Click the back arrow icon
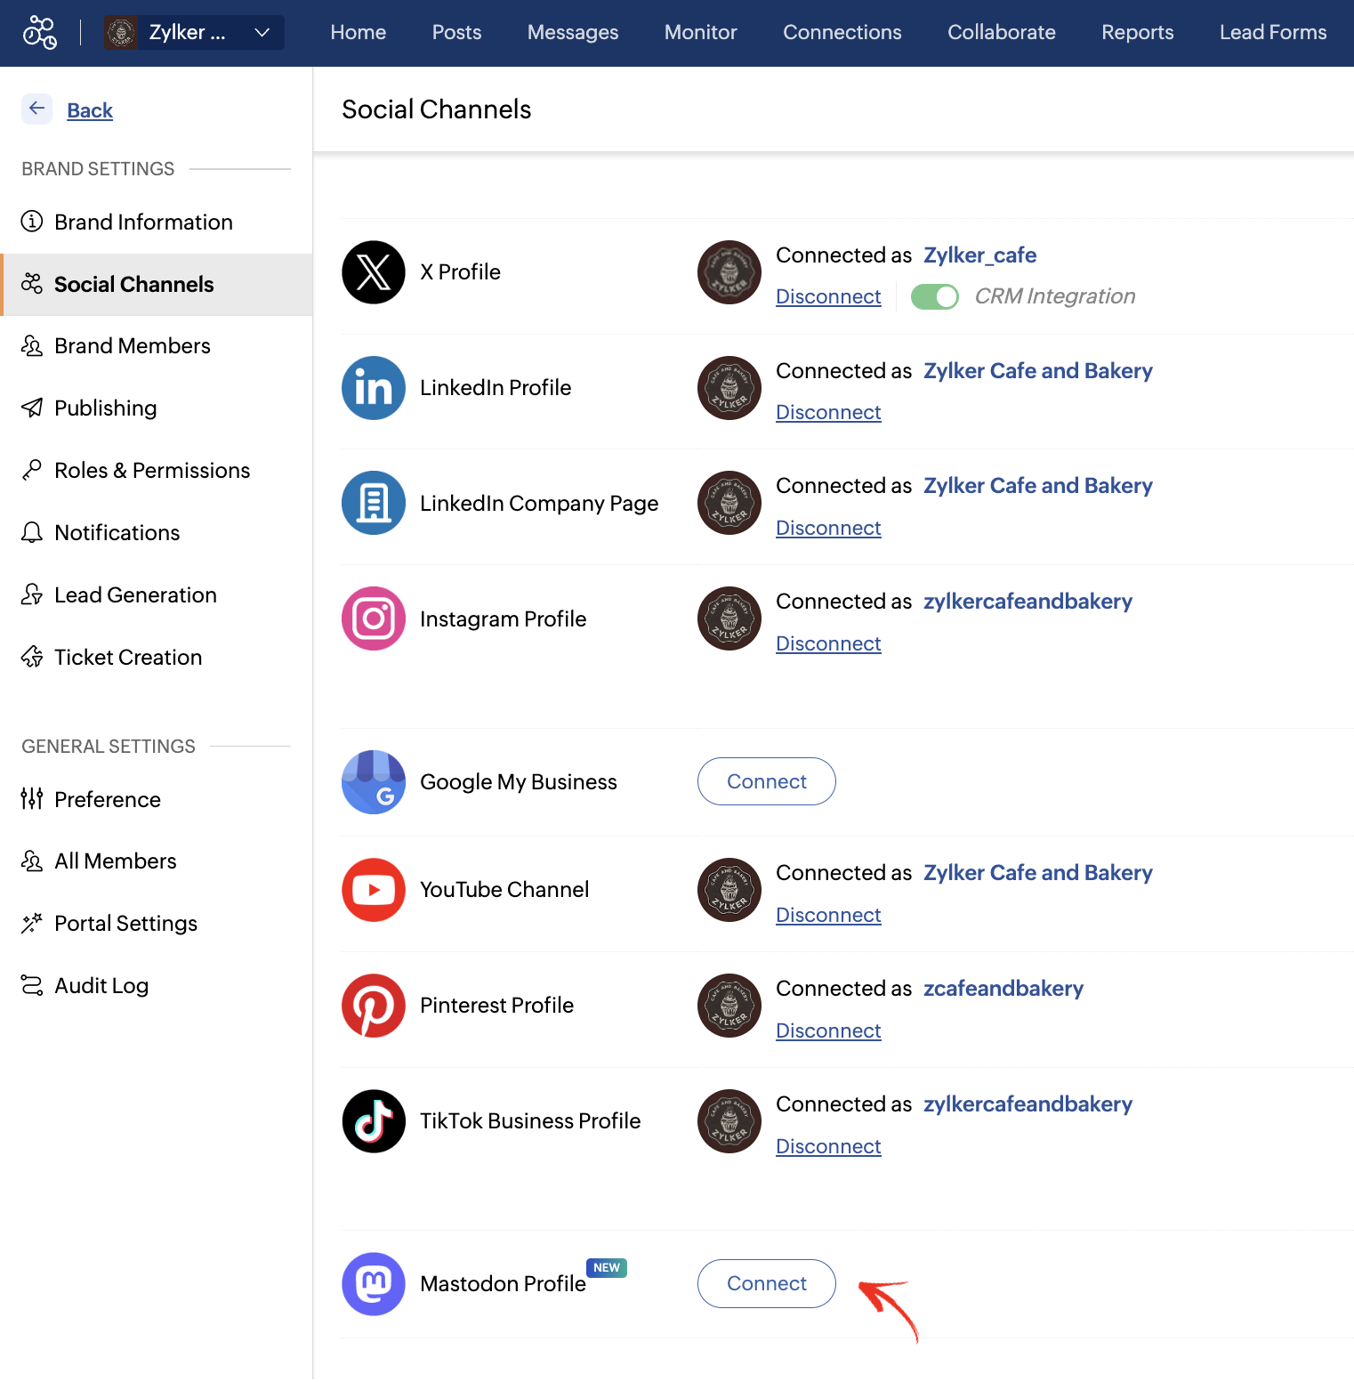The height and width of the screenshot is (1382, 1354). (x=36, y=109)
